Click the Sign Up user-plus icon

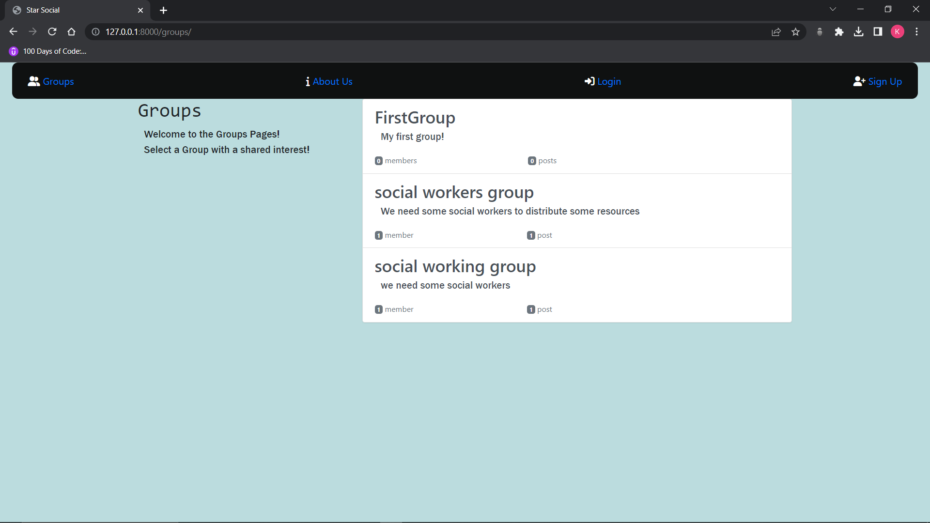click(859, 81)
